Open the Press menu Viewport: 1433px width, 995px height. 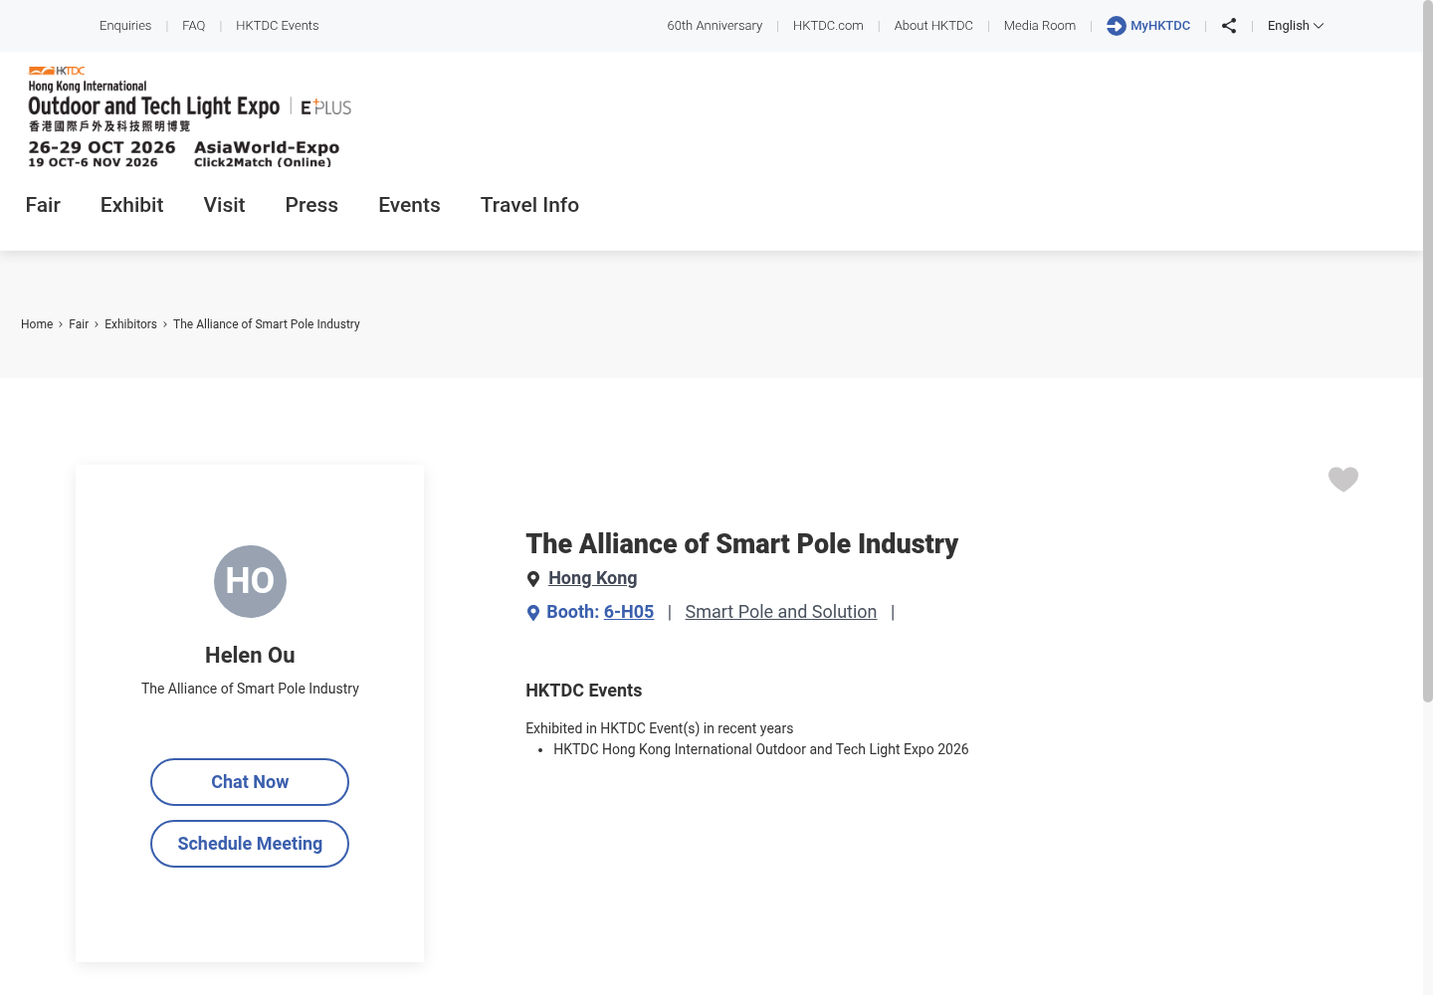point(311,205)
